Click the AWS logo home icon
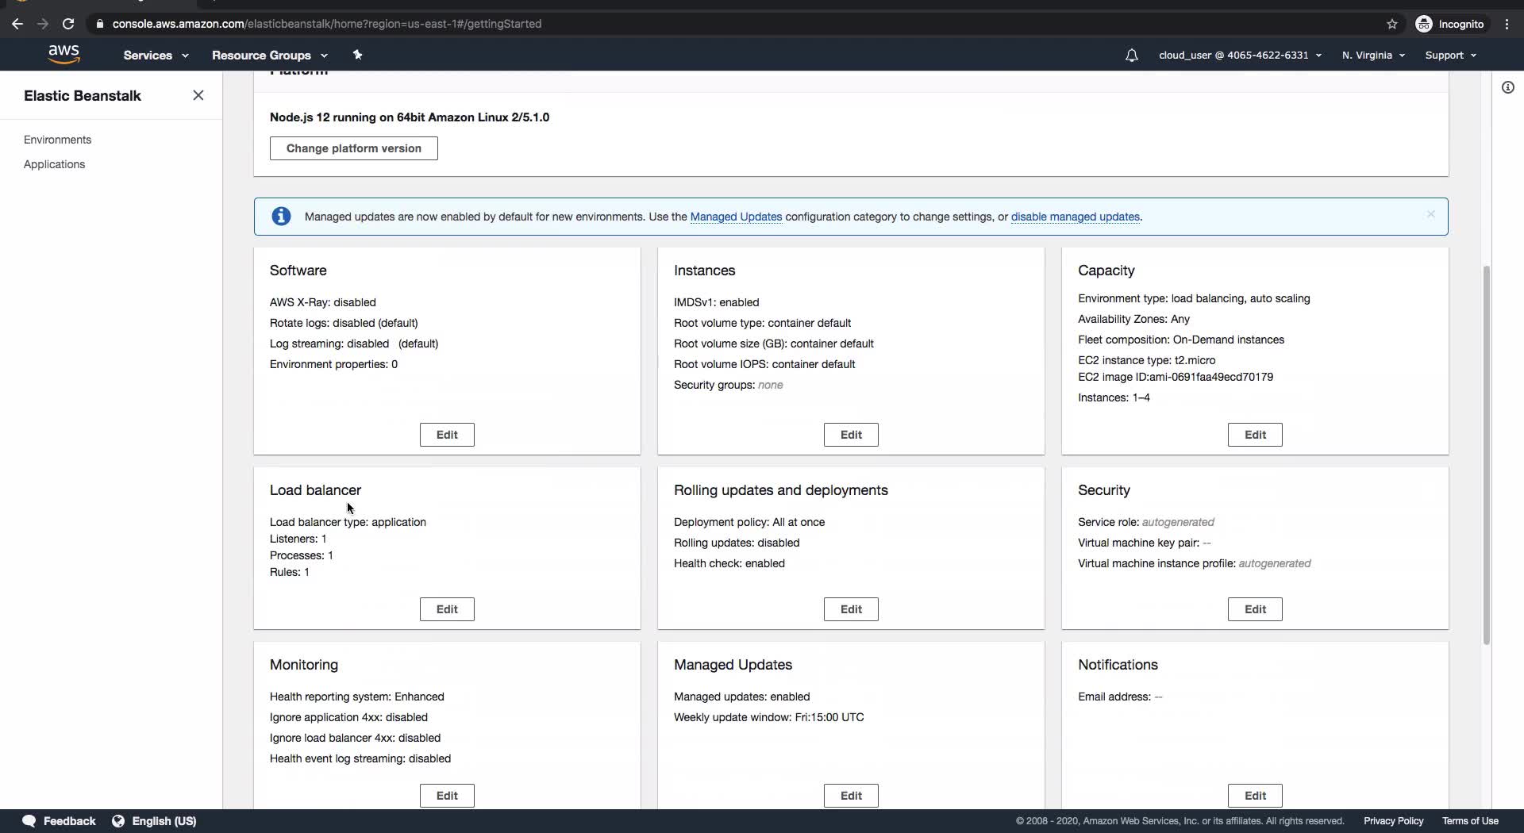 coord(63,54)
